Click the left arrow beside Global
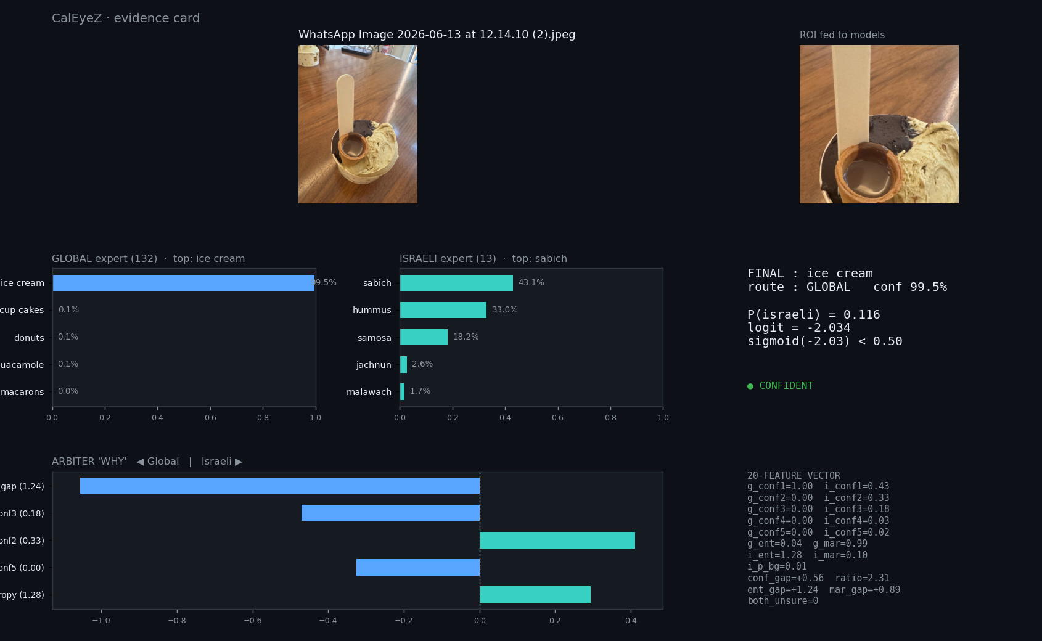The width and height of the screenshot is (1042, 641). click(x=140, y=462)
